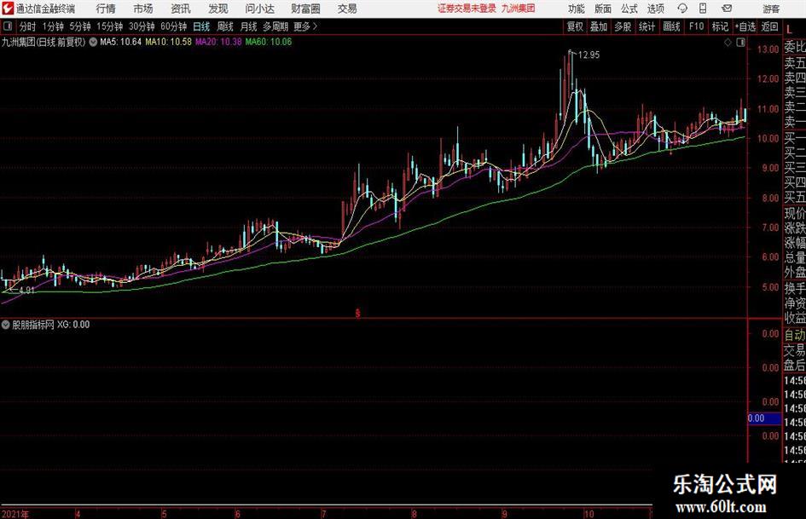Open the 资讯 menu
This screenshot has height=519, width=806.
181,9
